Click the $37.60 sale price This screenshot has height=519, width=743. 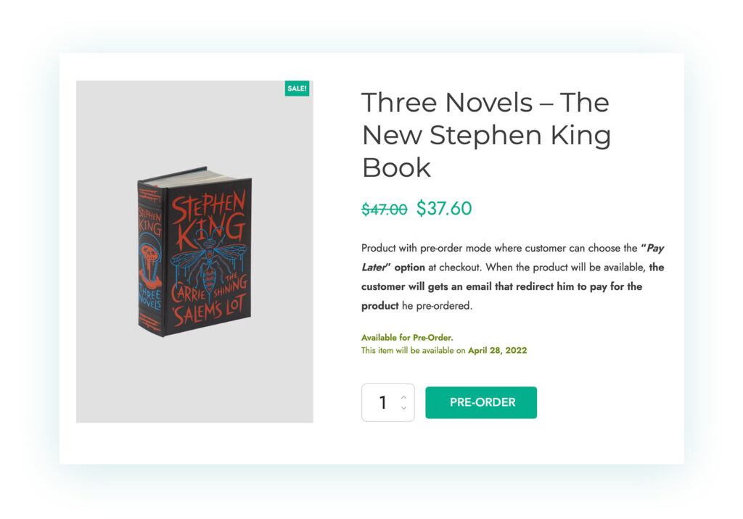pos(444,209)
